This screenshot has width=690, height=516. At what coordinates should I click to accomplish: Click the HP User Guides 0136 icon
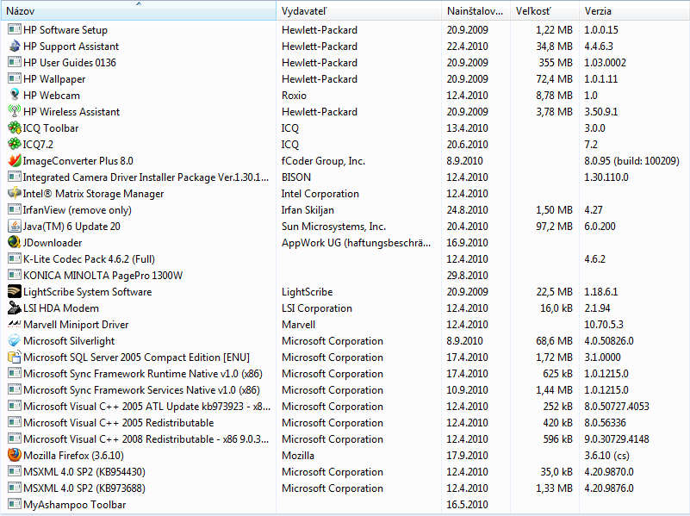(x=15, y=63)
